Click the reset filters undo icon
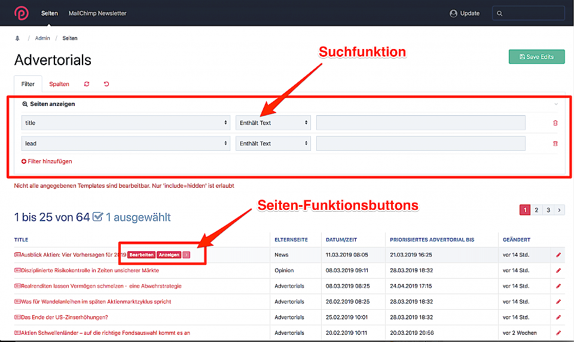Viewport: 574px width, 342px height. pyautogui.click(x=106, y=84)
